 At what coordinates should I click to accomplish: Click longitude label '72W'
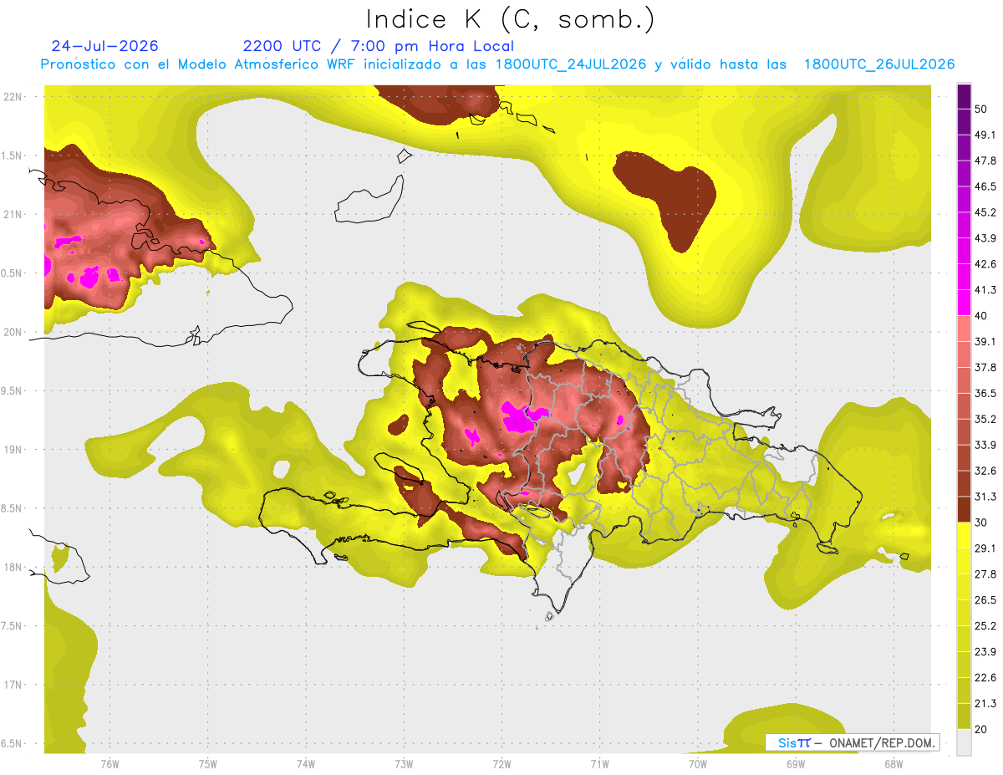(501, 763)
